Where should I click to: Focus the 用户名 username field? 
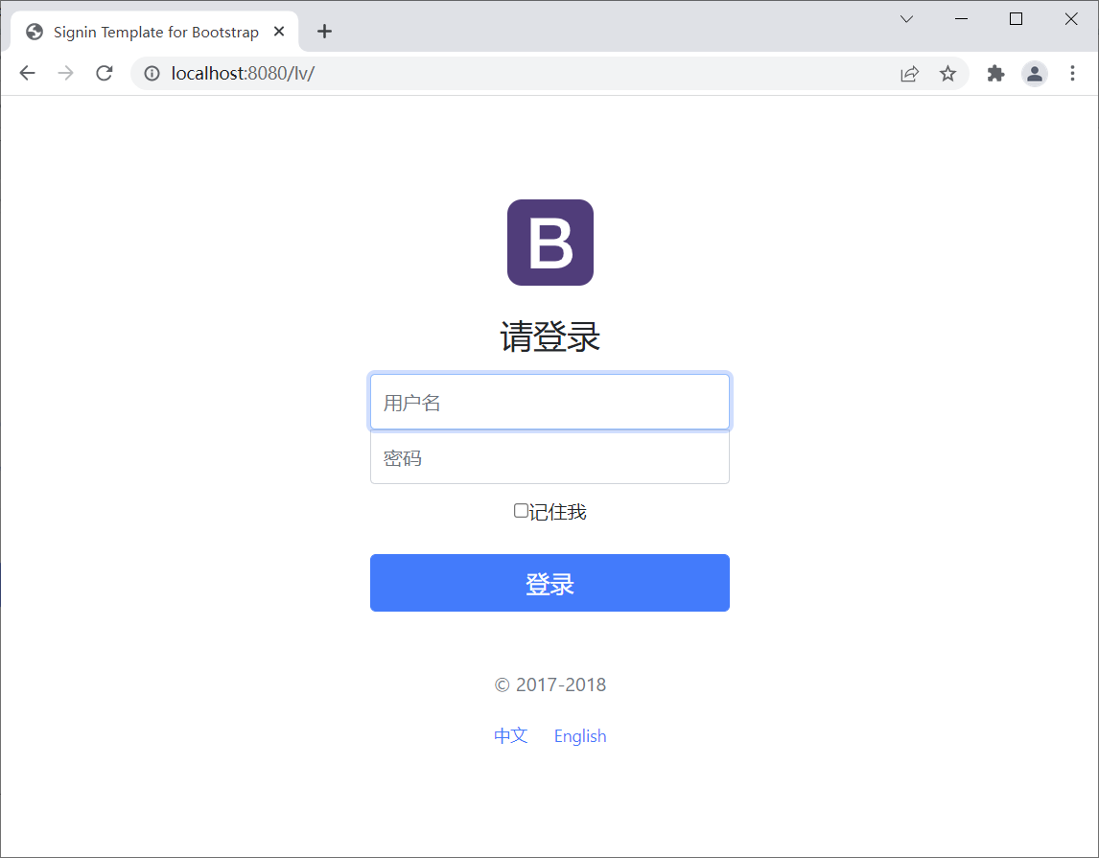point(549,402)
